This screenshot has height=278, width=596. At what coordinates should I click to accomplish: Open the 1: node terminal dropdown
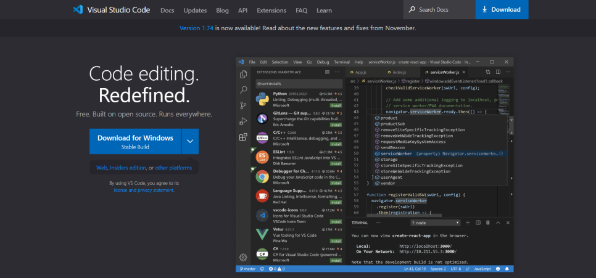click(x=435, y=223)
